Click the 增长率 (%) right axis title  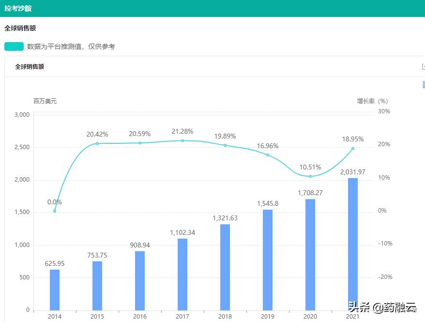point(372,101)
